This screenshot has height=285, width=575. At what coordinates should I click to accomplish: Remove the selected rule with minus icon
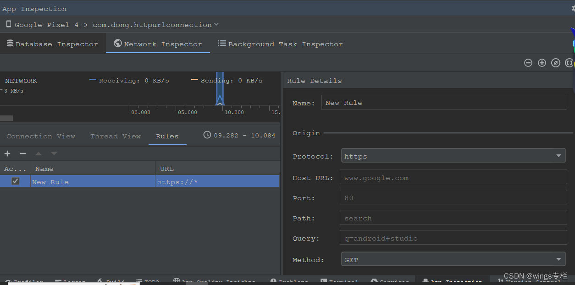[x=23, y=153]
